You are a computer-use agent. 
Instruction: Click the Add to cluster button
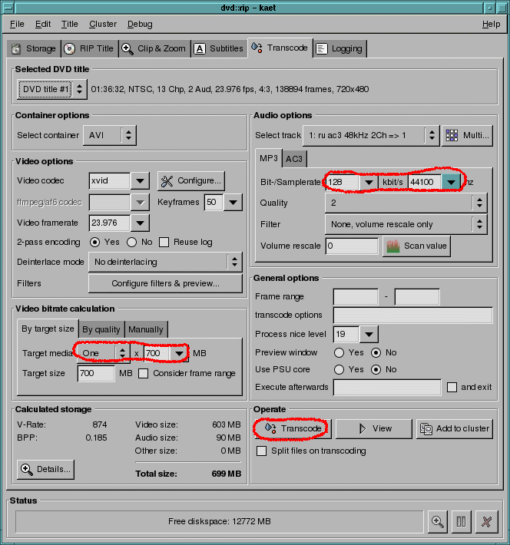pos(455,428)
